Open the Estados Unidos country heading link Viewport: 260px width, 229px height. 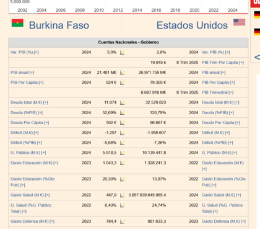click(x=192, y=25)
